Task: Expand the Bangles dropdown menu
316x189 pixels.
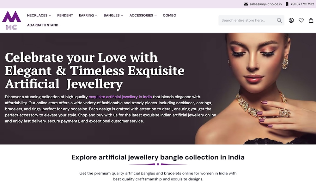Action: click(113, 15)
